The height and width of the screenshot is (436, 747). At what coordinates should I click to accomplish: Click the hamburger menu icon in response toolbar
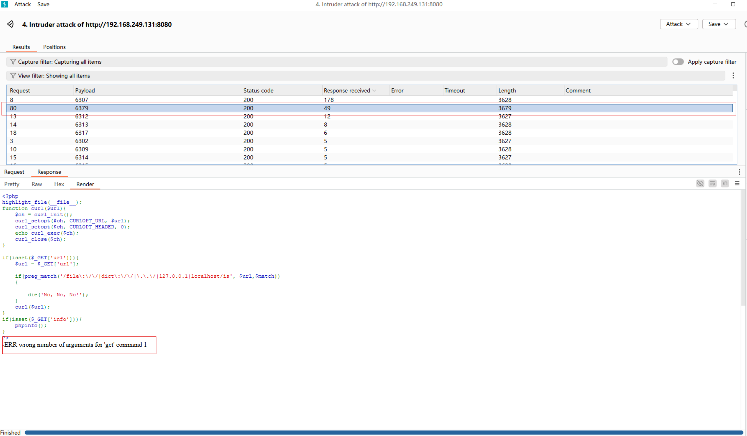[737, 184]
